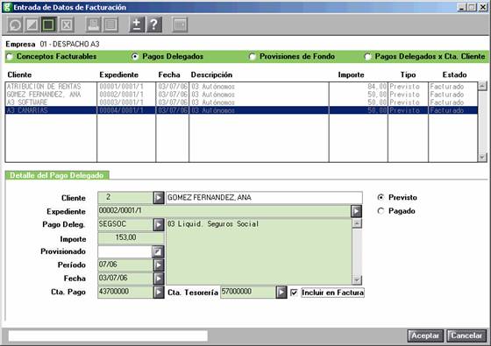Click the bottom status bar text field
Screen dimensions: 491x346
(x=108, y=336)
